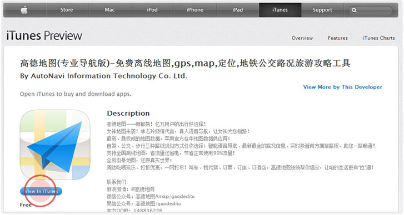404x215 pixels.
Task: Click the text Open iTunes to buy and download apps.
Action: (76, 94)
